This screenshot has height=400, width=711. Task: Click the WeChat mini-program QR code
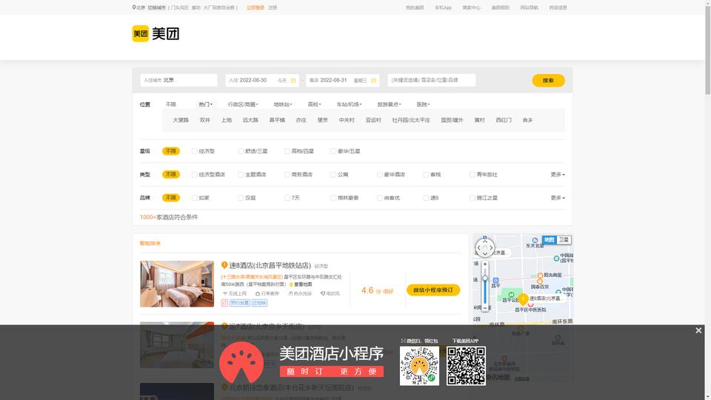coord(419,366)
